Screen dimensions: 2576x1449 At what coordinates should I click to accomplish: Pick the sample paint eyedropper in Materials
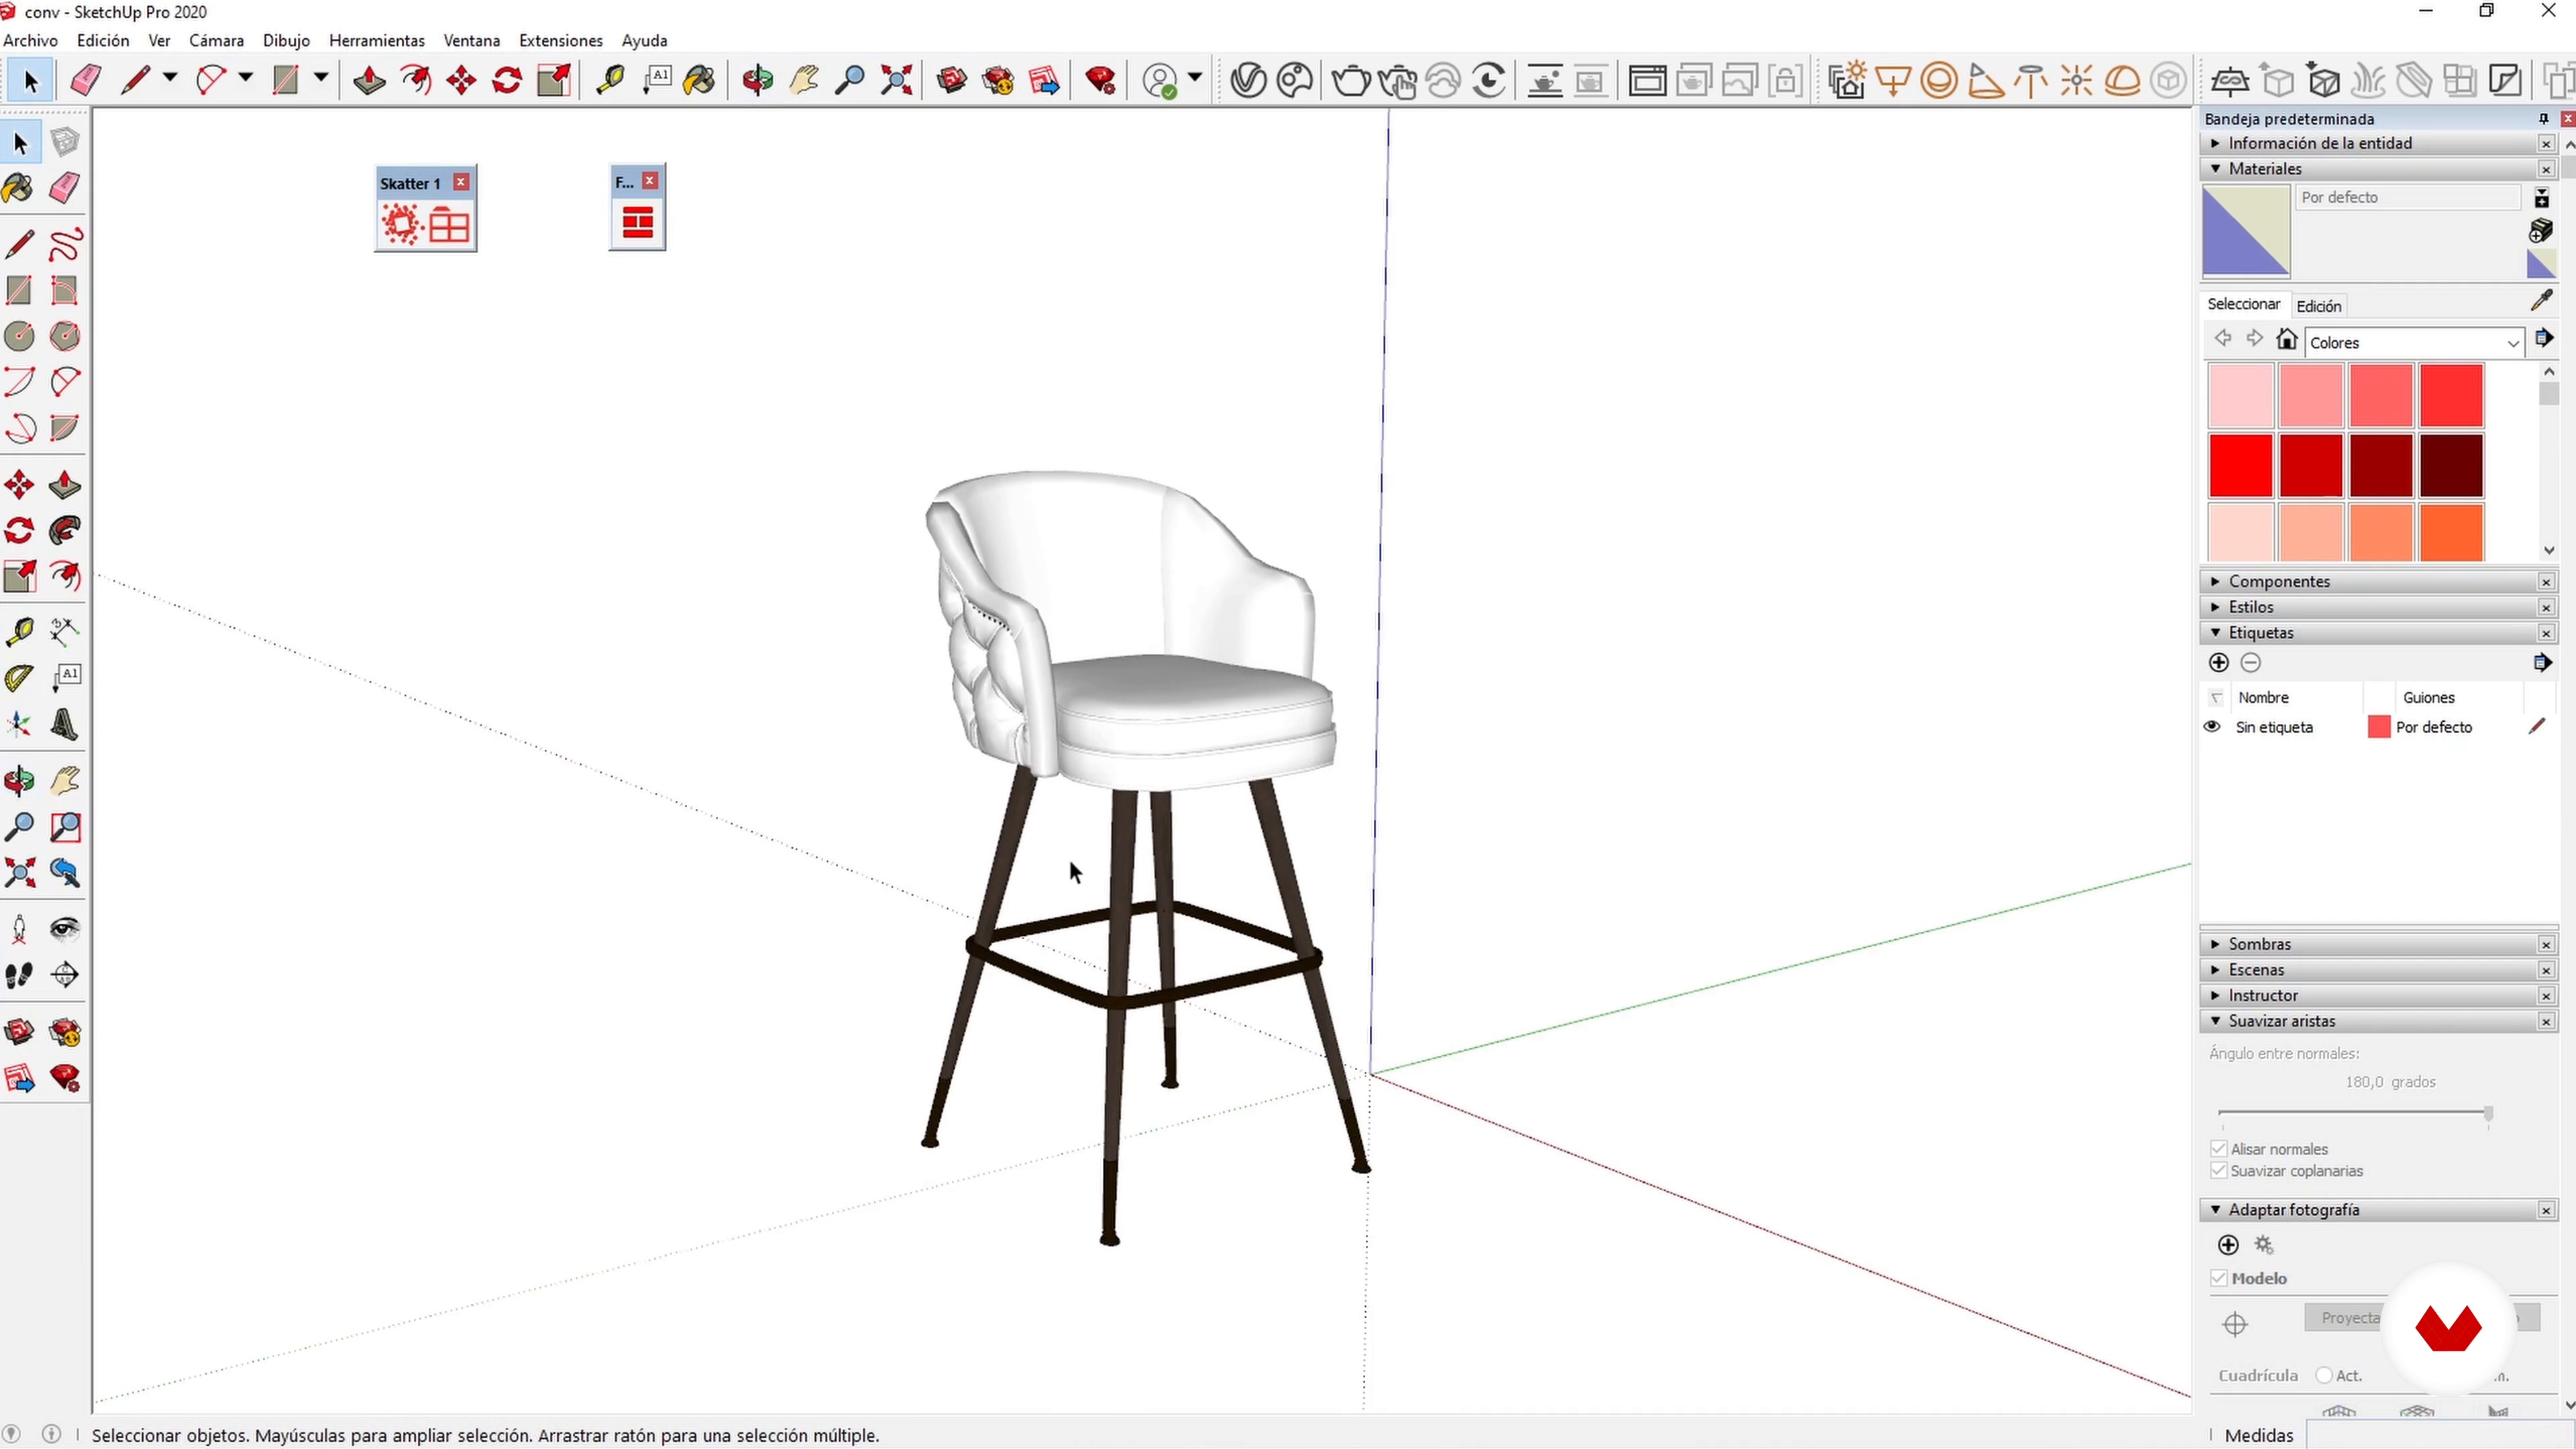2541,301
